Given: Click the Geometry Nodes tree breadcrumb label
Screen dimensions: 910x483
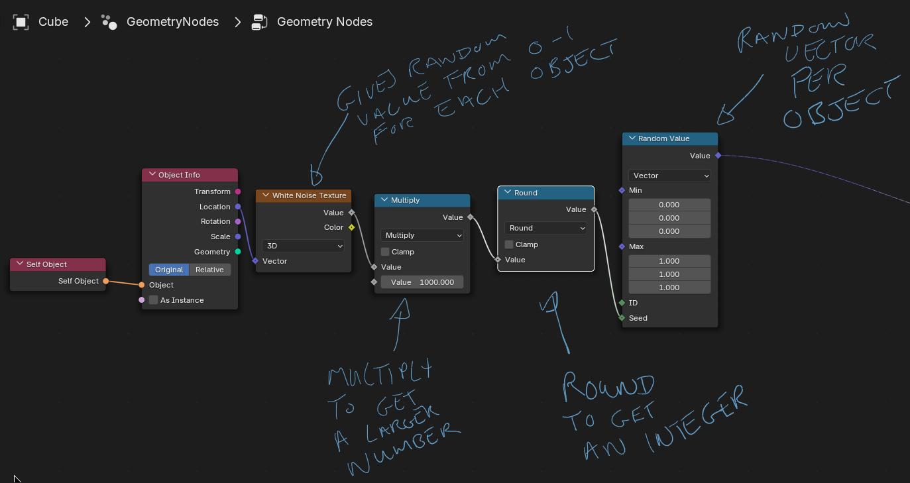Looking at the screenshot, I should tap(325, 22).
